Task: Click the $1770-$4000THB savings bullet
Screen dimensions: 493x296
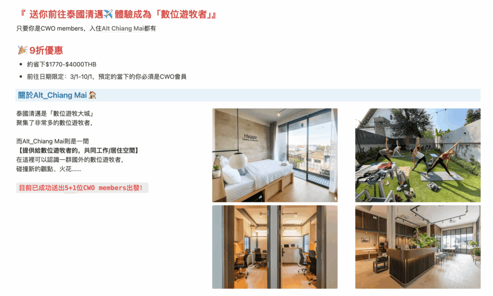Action: [x=62, y=64]
